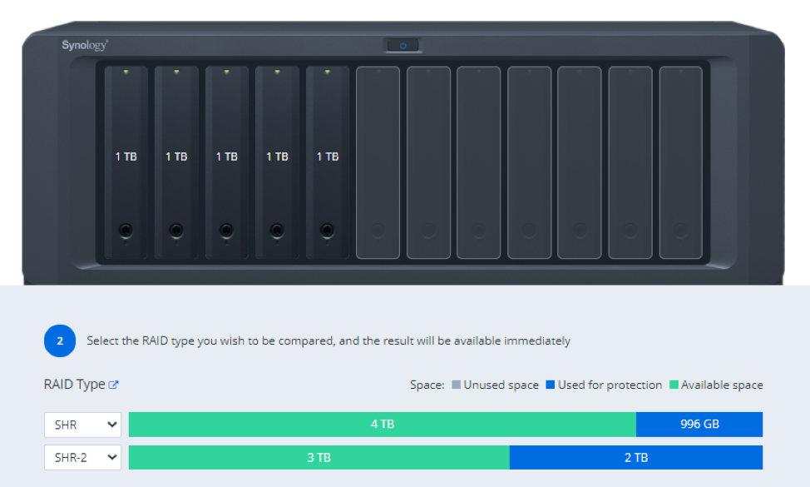Click the green Available space legend swatch
The width and height of the screenshot is (810, 487).
pos(674,385)
